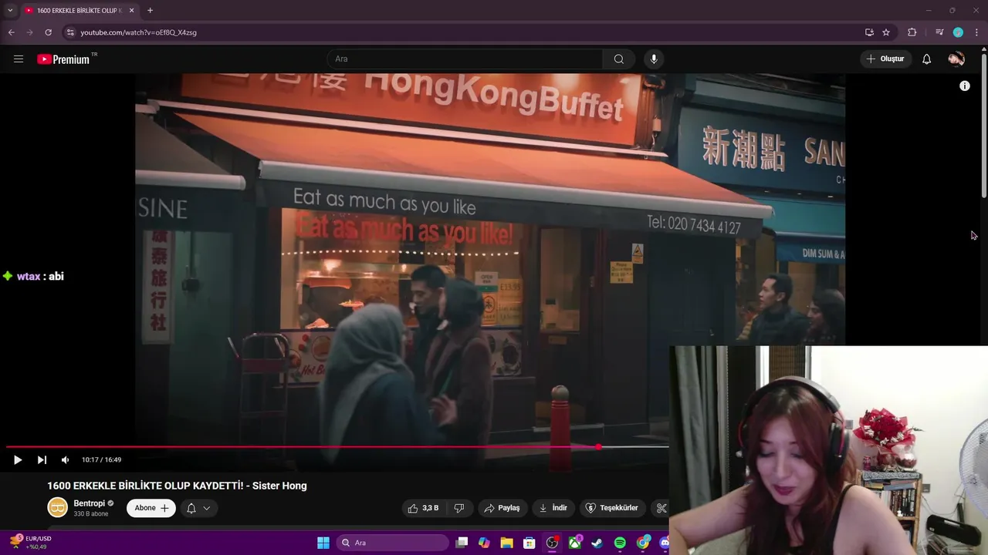Open Steam from the taskbar
The image size is (988, 555).
tap(597, 543)
